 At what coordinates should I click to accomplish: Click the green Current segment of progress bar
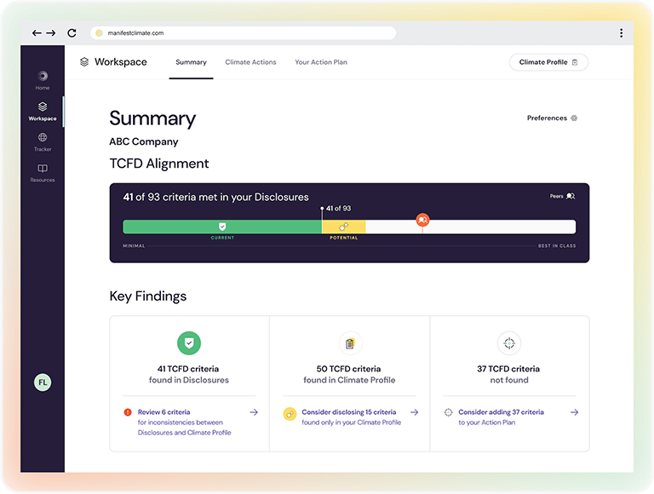point(222,227)
